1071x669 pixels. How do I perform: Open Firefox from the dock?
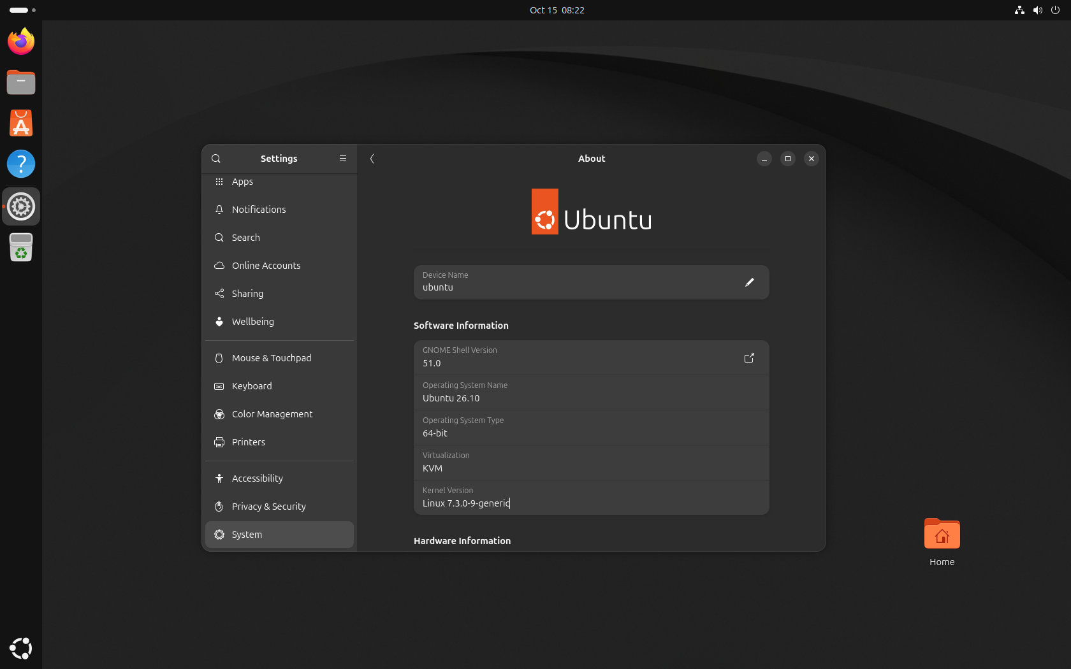[21, 41]
